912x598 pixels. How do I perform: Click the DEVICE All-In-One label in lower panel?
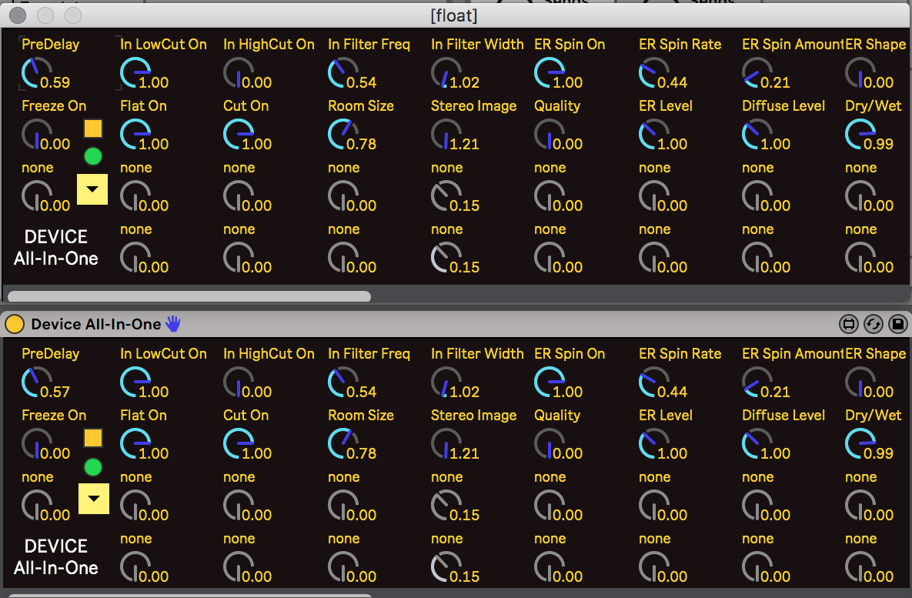click(56, 557)
